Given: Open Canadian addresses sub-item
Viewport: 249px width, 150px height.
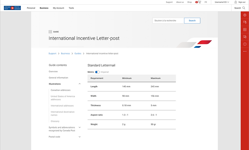Looking at the screenshot, I should tap(61, 90).
